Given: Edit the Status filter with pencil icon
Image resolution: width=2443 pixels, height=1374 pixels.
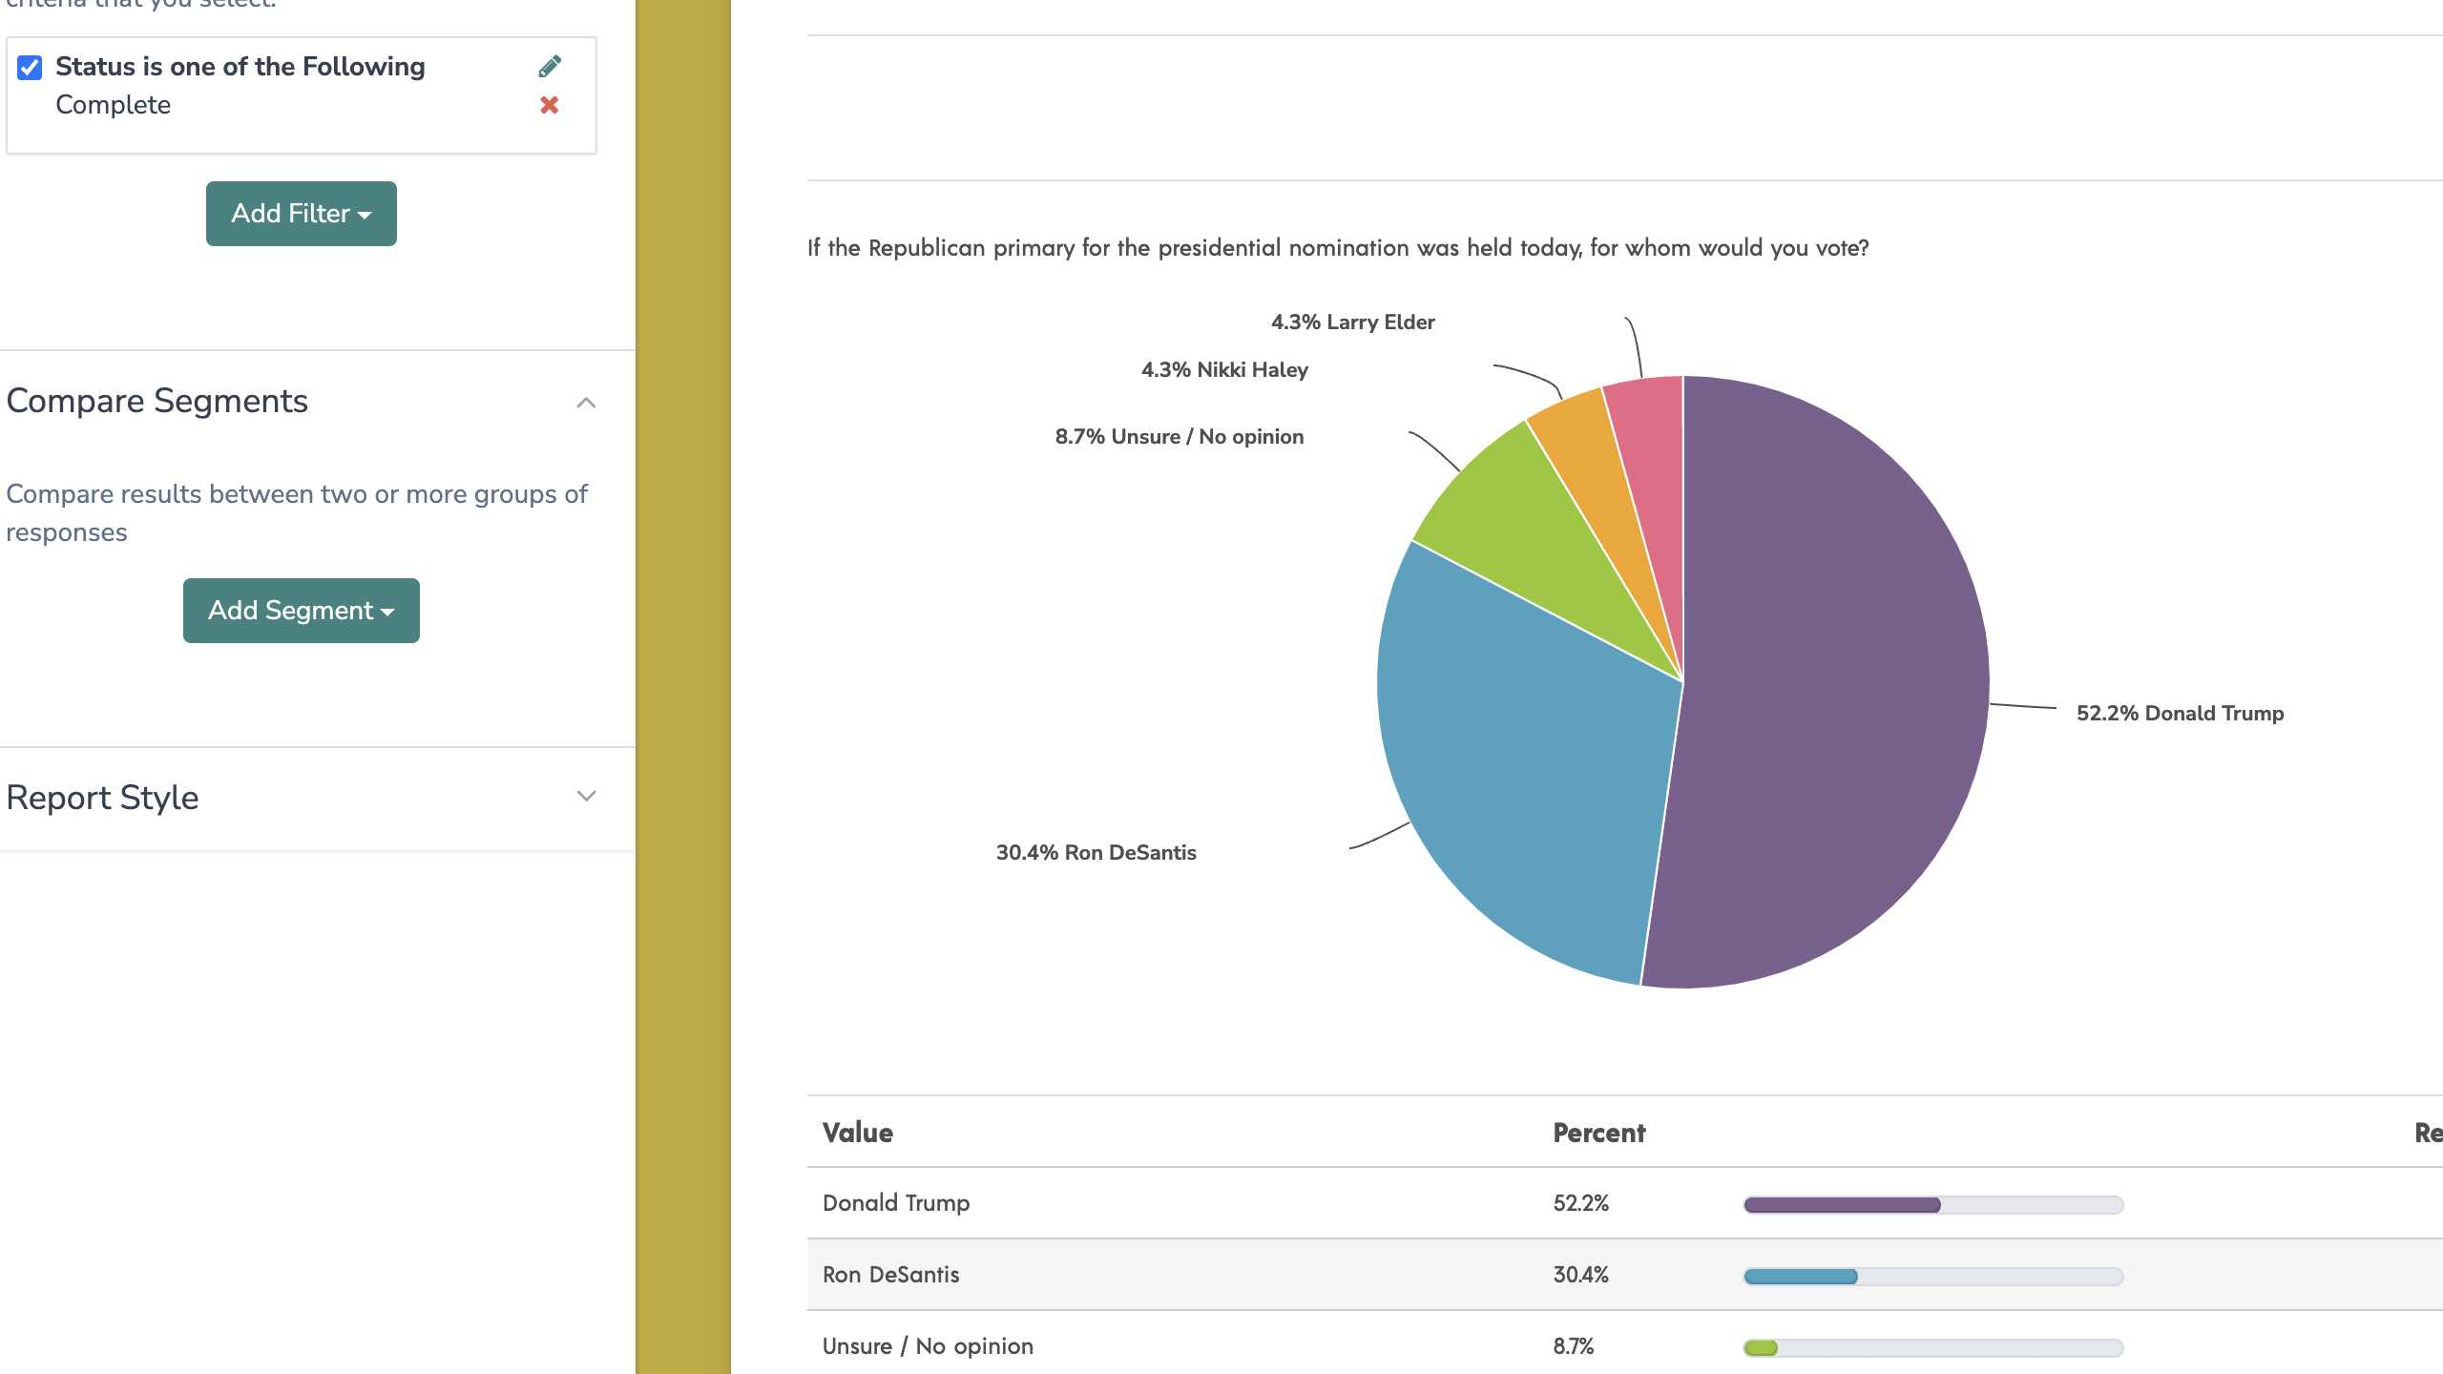Looking at the screenshot, I should [x=550, y=66].
